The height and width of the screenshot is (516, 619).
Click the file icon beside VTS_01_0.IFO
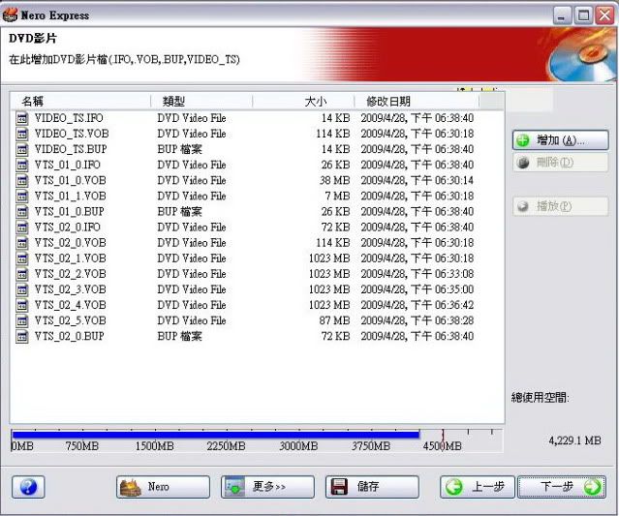22,165
